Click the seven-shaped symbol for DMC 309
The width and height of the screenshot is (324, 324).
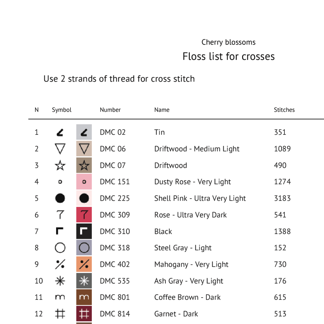pyautogui.click(x=60, y=214)
